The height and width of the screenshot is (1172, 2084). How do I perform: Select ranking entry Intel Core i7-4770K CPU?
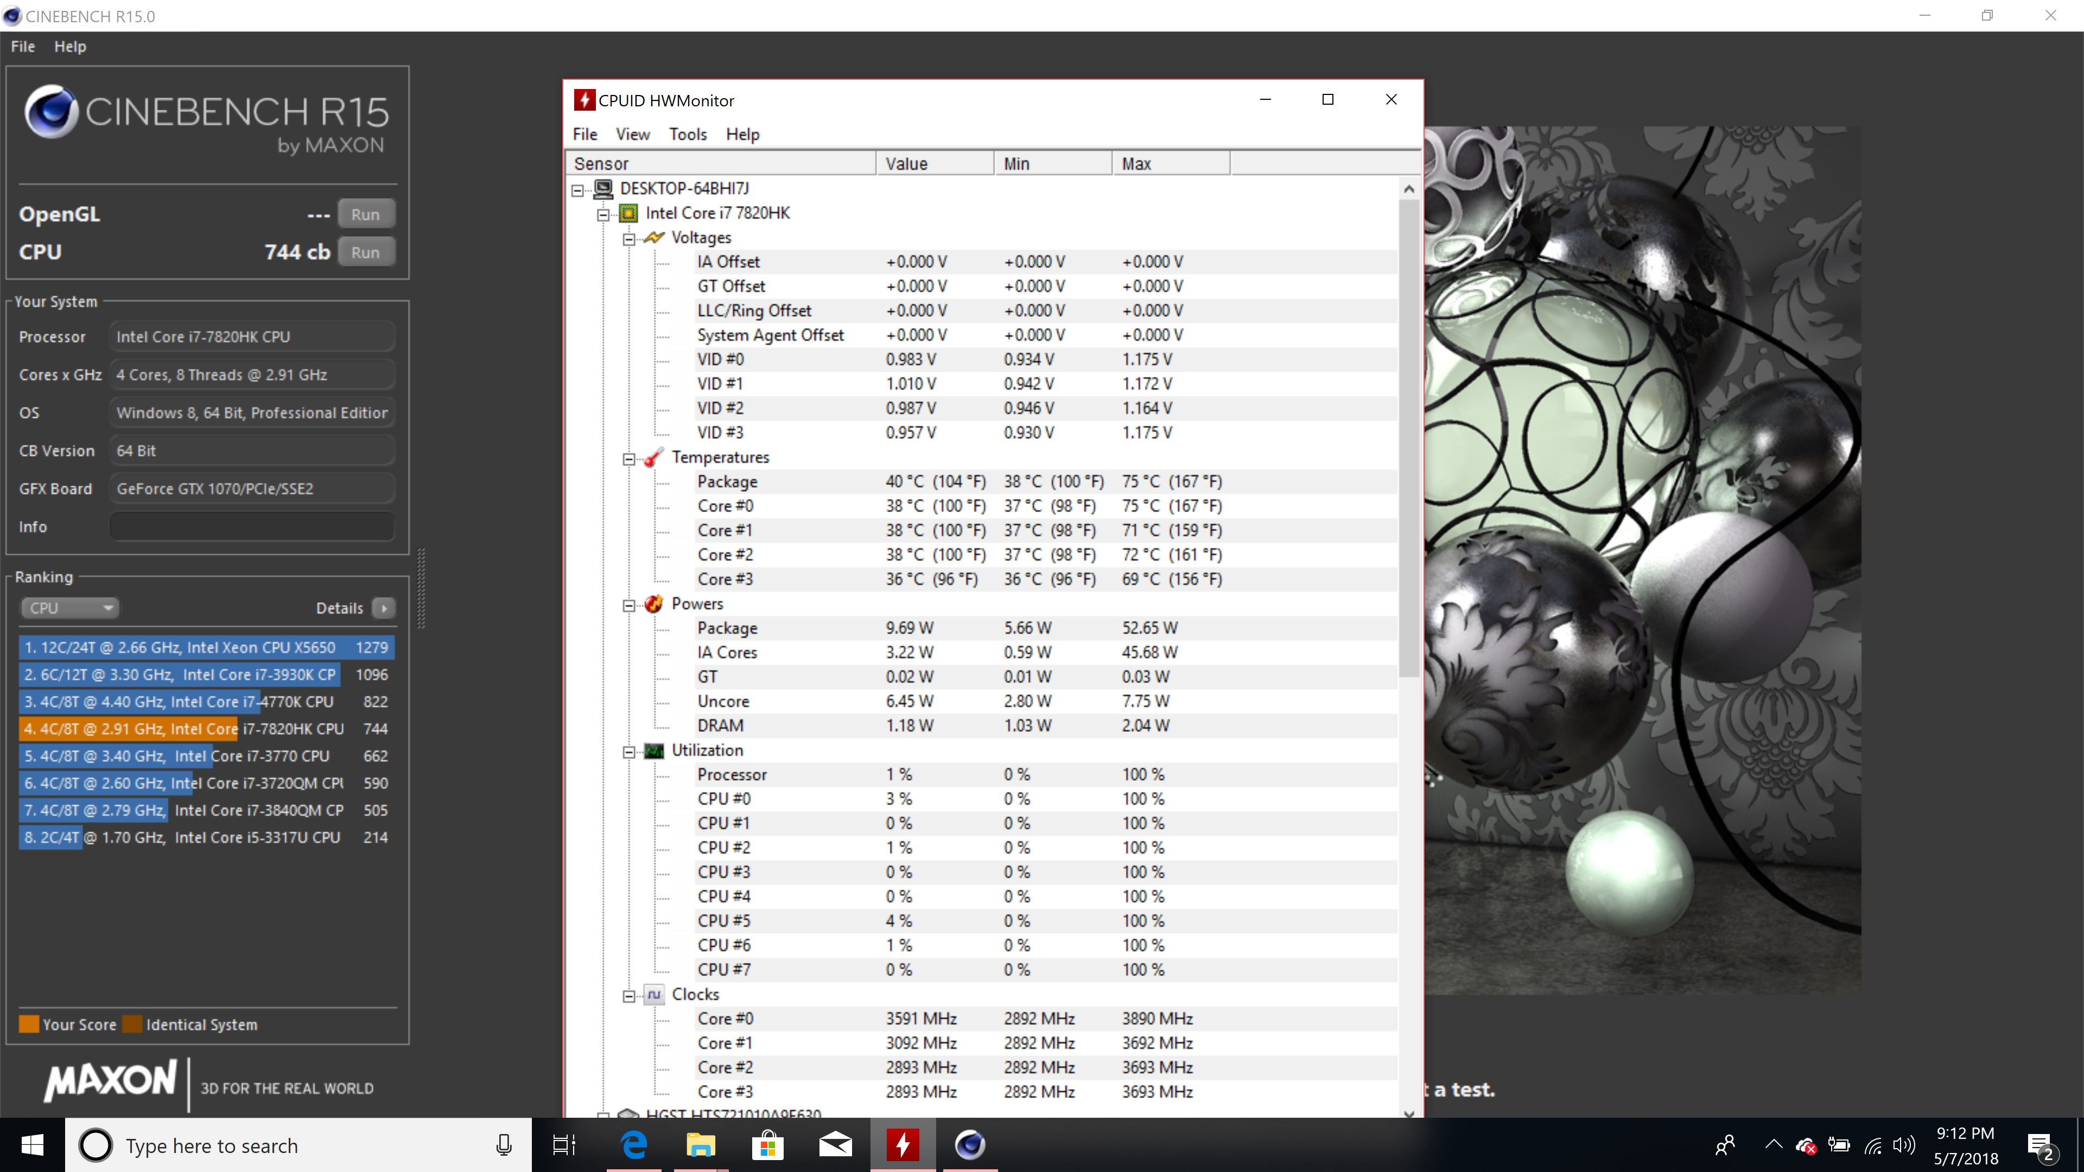[x=207, y=701]
